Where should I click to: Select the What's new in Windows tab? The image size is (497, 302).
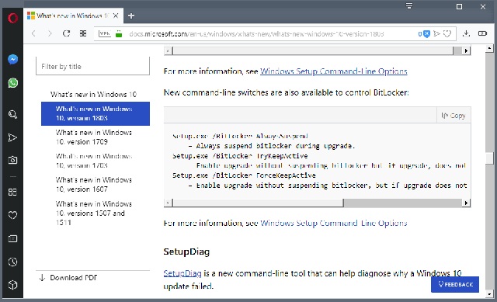(74, 16)
